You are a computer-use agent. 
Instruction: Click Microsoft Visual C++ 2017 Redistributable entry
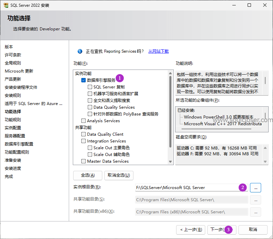(x=223, y=124)
